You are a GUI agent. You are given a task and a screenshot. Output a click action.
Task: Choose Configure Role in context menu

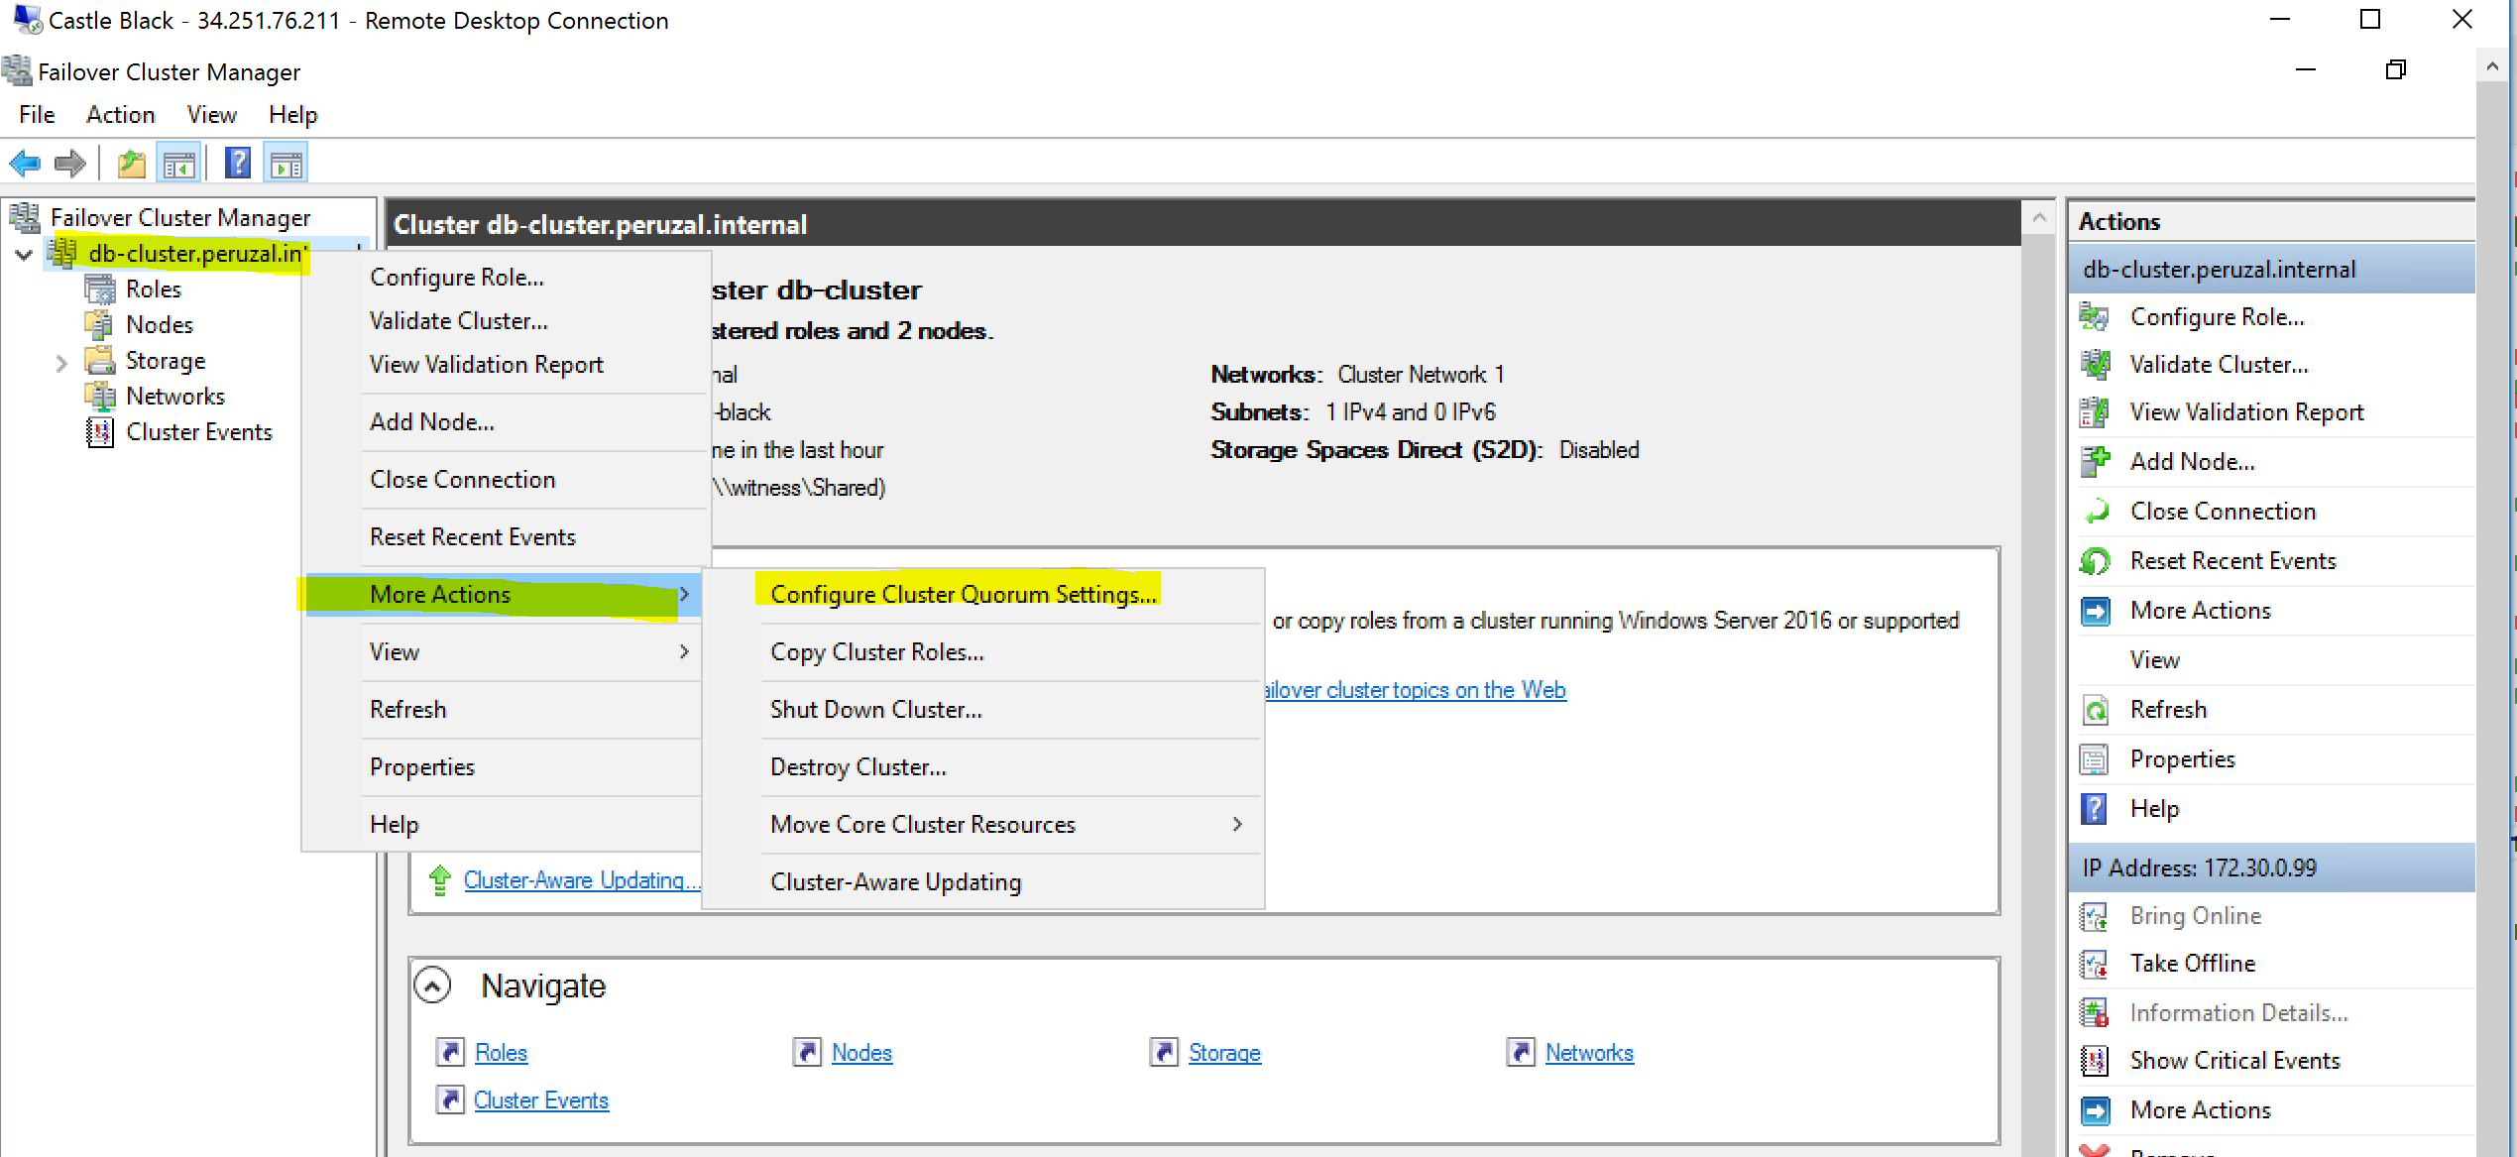457,277
